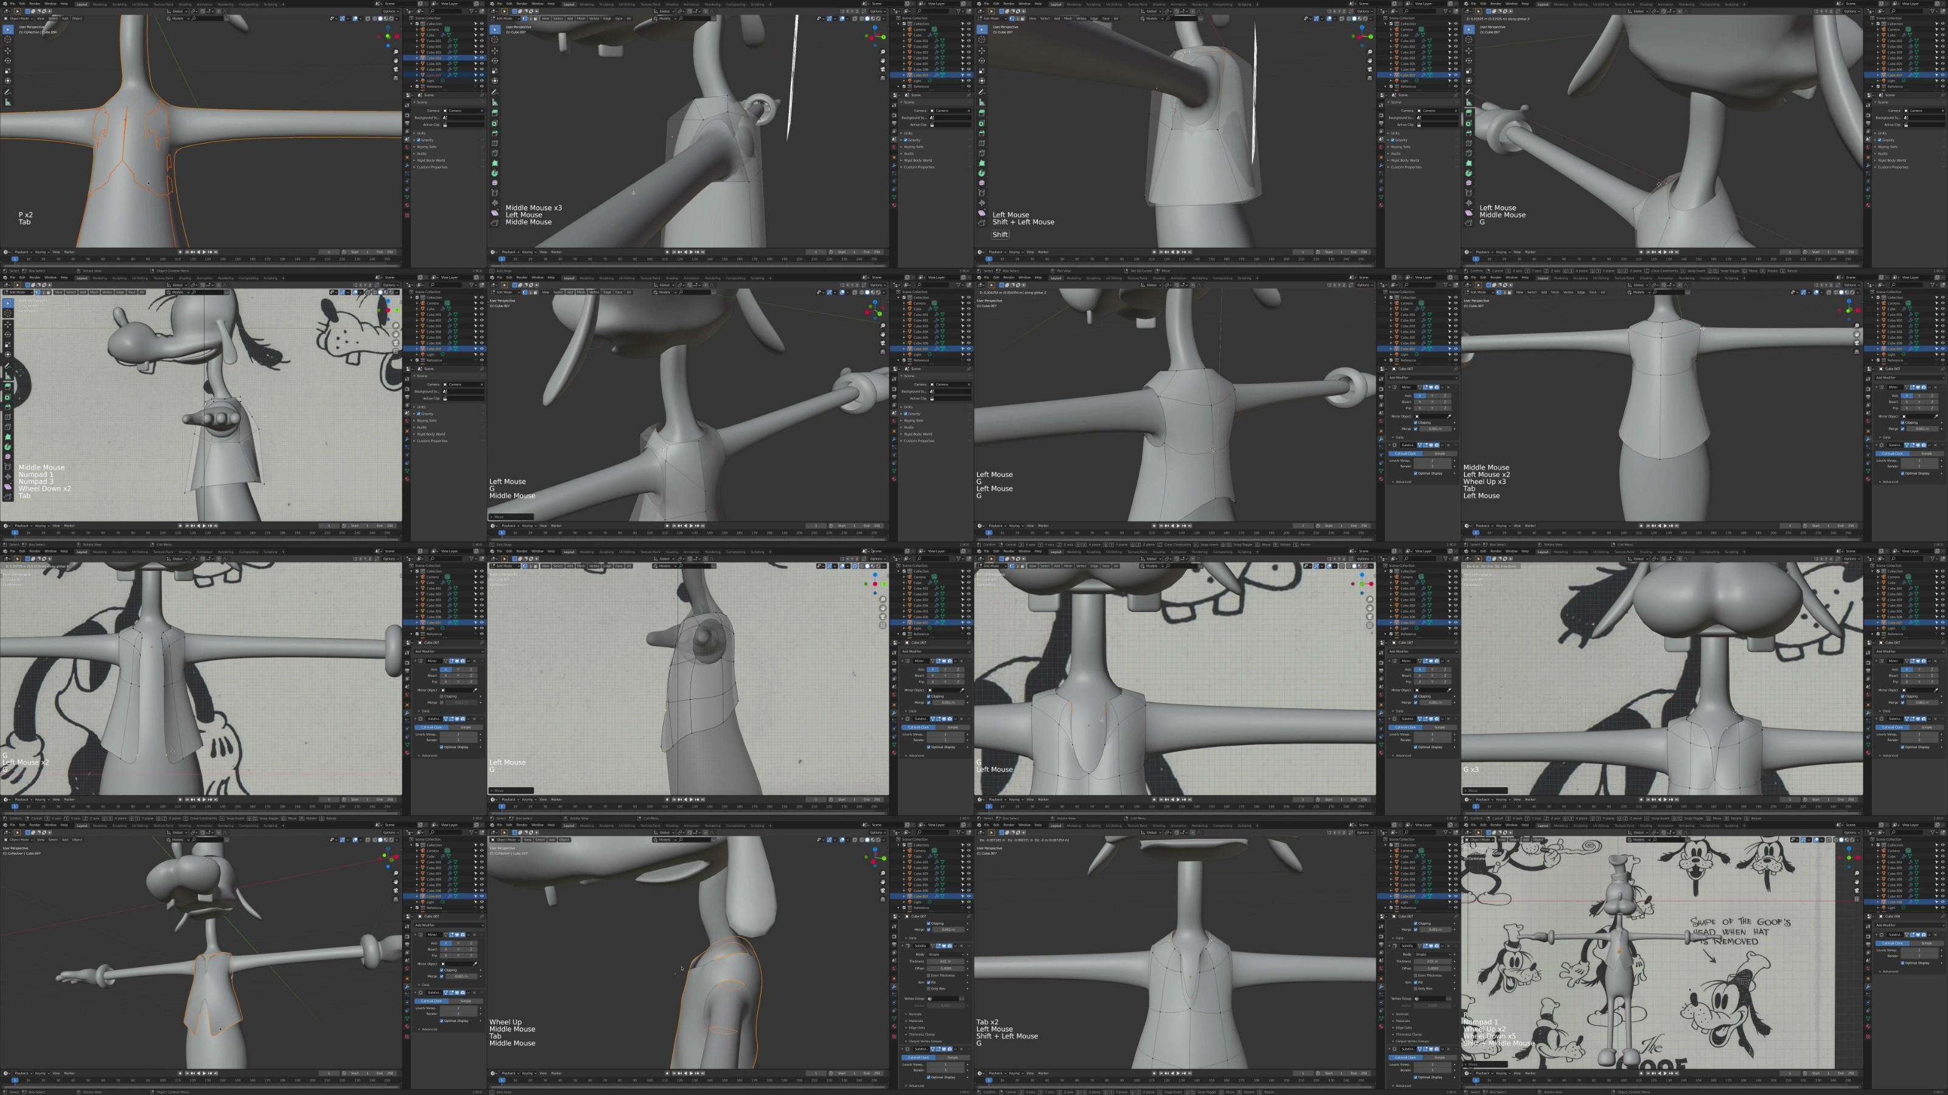This screenshot has width=1948, height=1095.
Task: Select the Rotate tool in the 'P x2' frame
Action: click(x=7, y=60)
